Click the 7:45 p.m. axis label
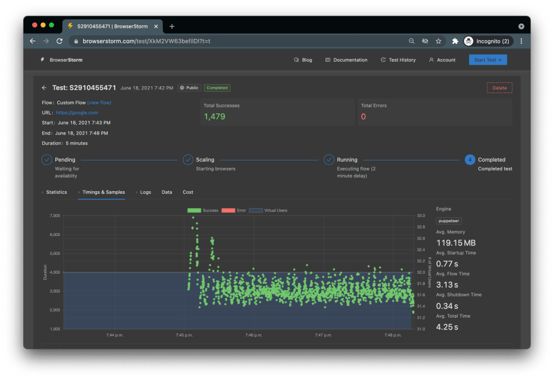The height and width of the screenshot is (380, 554). [184, 335]
